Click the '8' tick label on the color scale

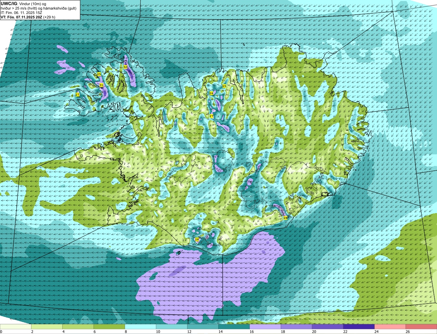(125, 332)
